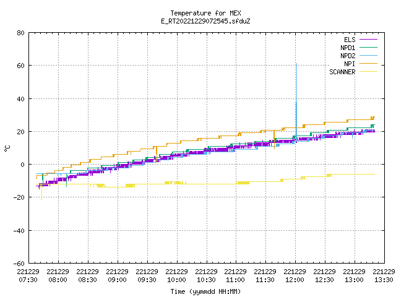Click the SCANNER legend label
This screenshot has width=396, height=297.
pos(342,72)
